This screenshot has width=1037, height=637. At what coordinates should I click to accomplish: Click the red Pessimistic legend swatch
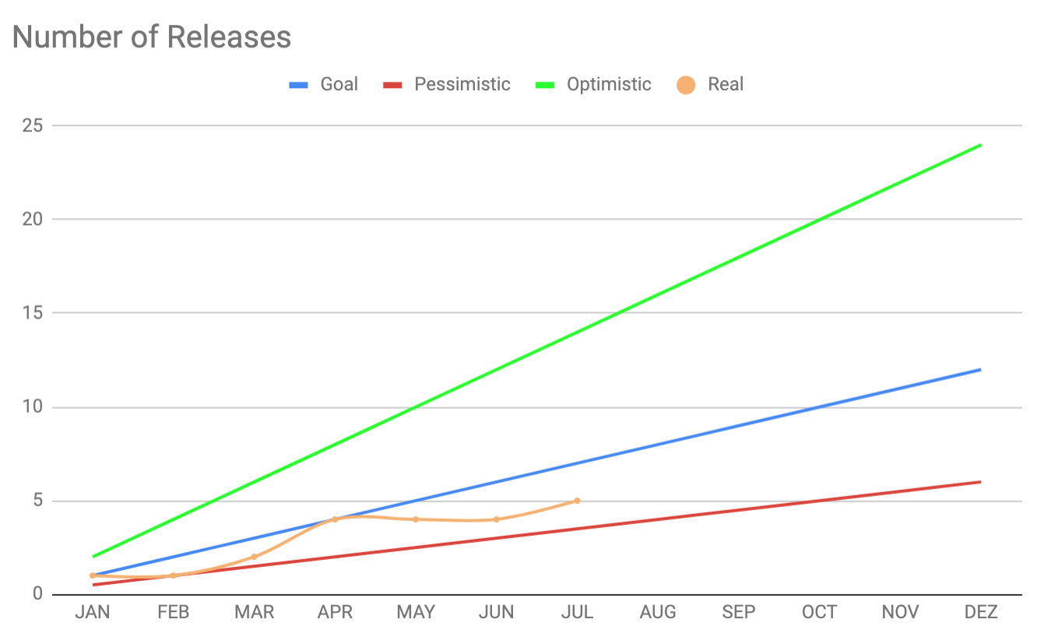392,85
